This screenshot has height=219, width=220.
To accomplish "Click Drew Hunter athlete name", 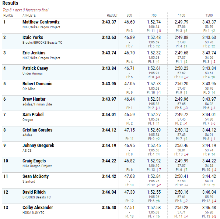I will [34, 99].
